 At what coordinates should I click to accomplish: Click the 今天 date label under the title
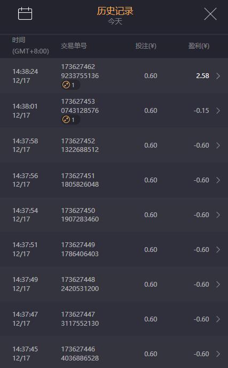(x=115, y=21)
